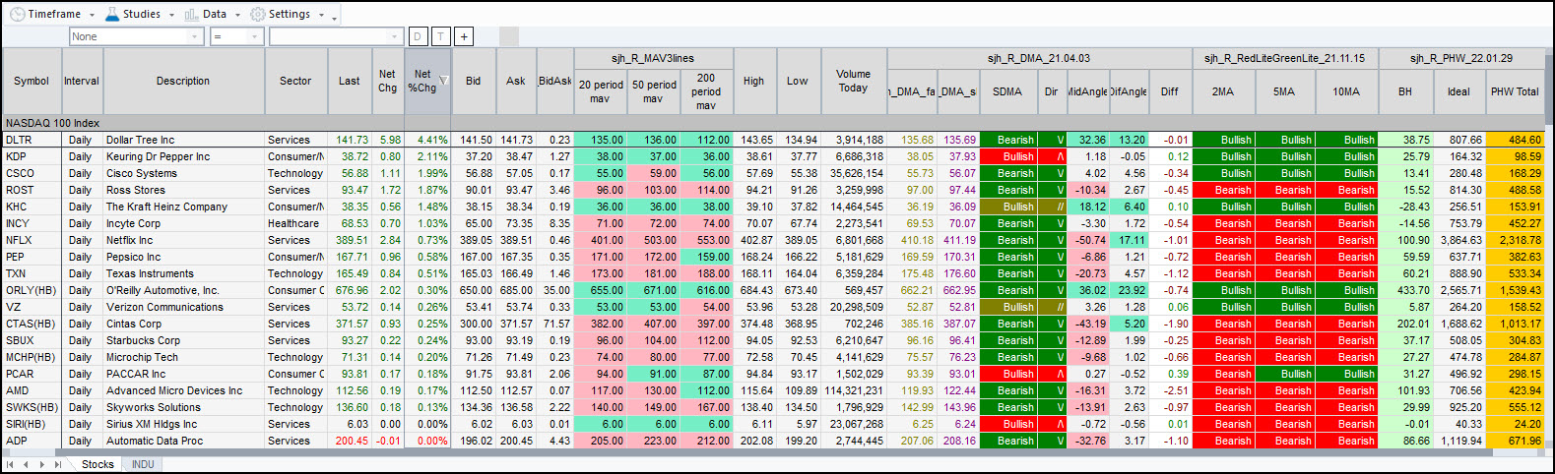Open the Data dropdown arrow

[237, 15]
